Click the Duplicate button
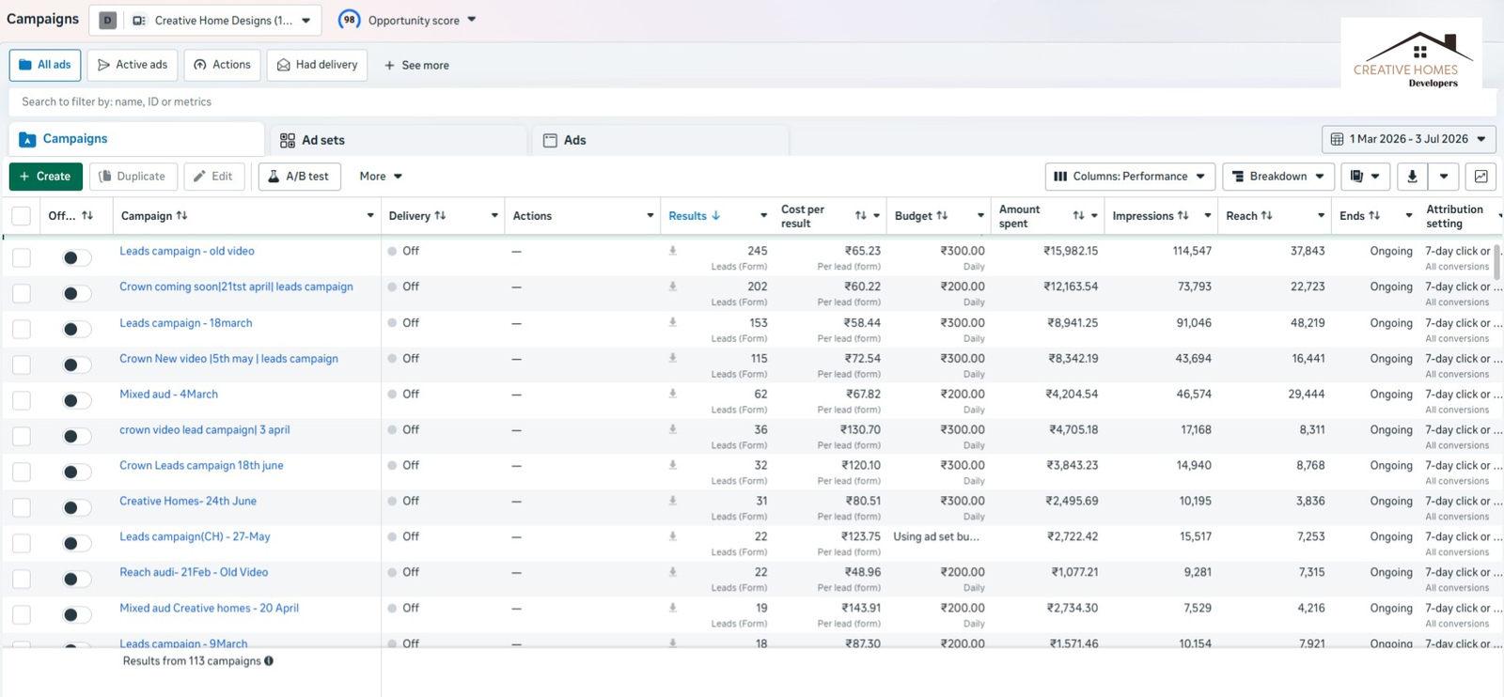The image size is (1504, 697). [x=133, y=177]
